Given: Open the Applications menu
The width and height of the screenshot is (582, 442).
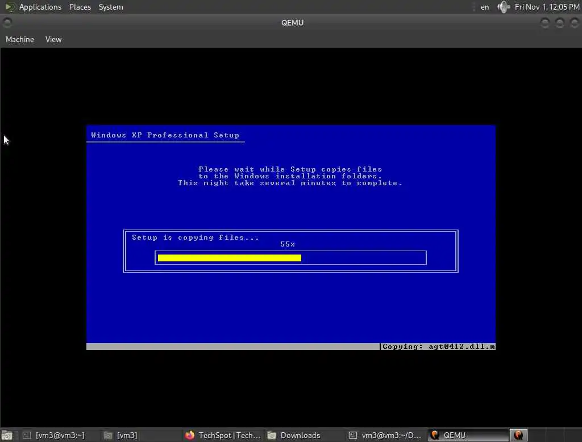Looking at the screenshot, I should (40, 7).
